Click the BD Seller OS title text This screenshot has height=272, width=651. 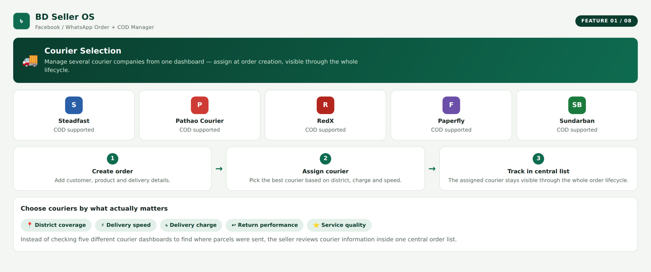pos(65,17)
